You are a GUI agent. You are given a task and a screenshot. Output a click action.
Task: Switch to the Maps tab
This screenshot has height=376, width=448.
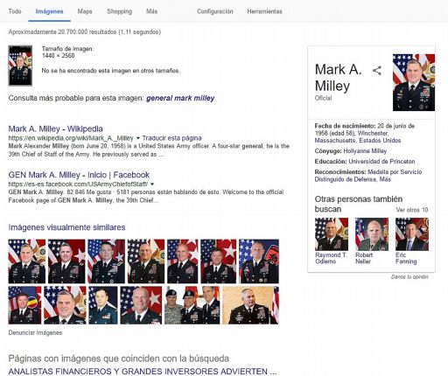pos(85,11)
